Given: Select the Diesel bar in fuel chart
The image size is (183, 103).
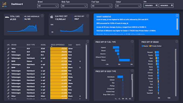Looking at the screenshot, I should (x=117, y=51).
